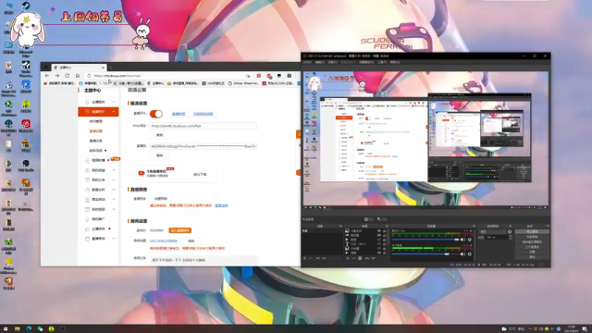Viewport: 592px width, 333px height.
Task: Close the 主播中心 browser tab
Action: (103, 68)
